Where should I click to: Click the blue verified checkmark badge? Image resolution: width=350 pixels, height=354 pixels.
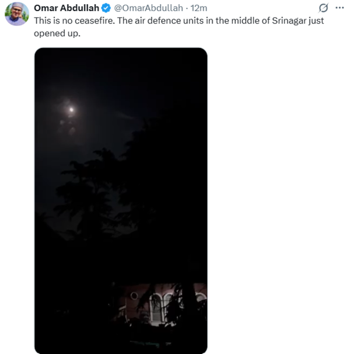pyautogui.click(x=106, y=8)
